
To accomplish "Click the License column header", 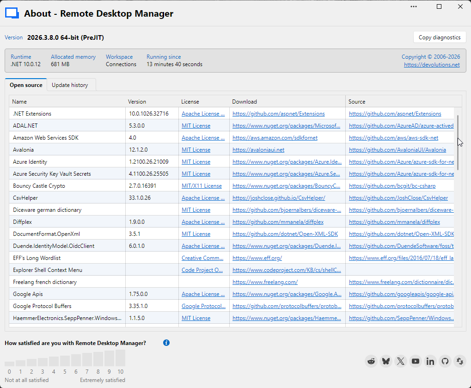I will (204, 102).
